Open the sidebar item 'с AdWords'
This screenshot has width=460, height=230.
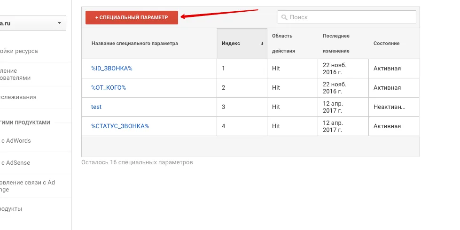click(x=16, y=141)
